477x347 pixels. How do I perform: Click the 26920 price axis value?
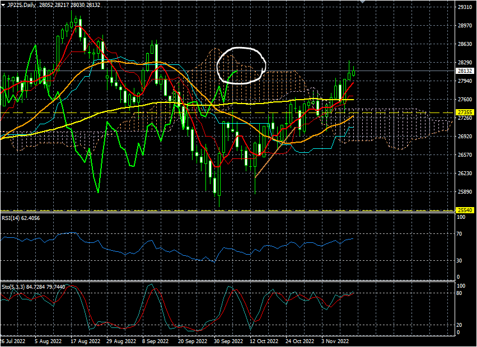[x=465, y=137]
